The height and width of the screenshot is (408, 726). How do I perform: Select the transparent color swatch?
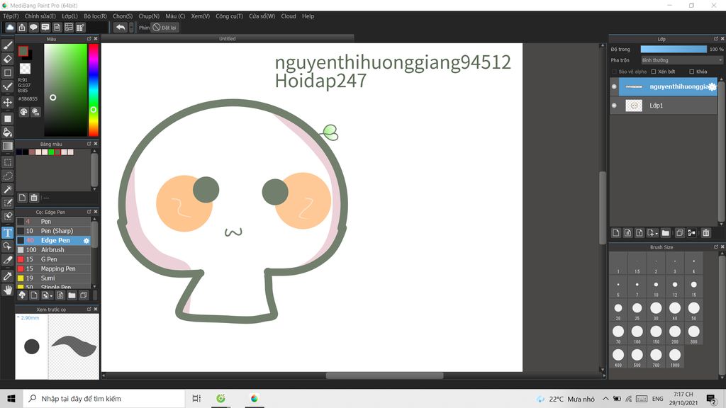coord(25,69)
